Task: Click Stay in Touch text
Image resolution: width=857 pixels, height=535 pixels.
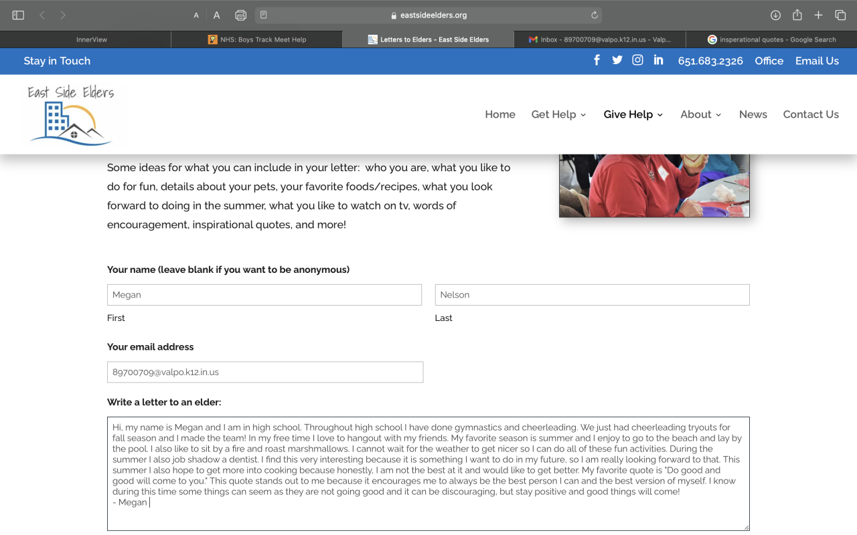Action: 57,61
